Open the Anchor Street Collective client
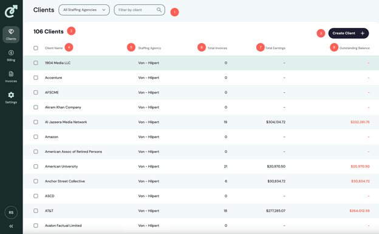Image resolution: width=379 pixels, height=234 pixels. (x=65, y=181)
